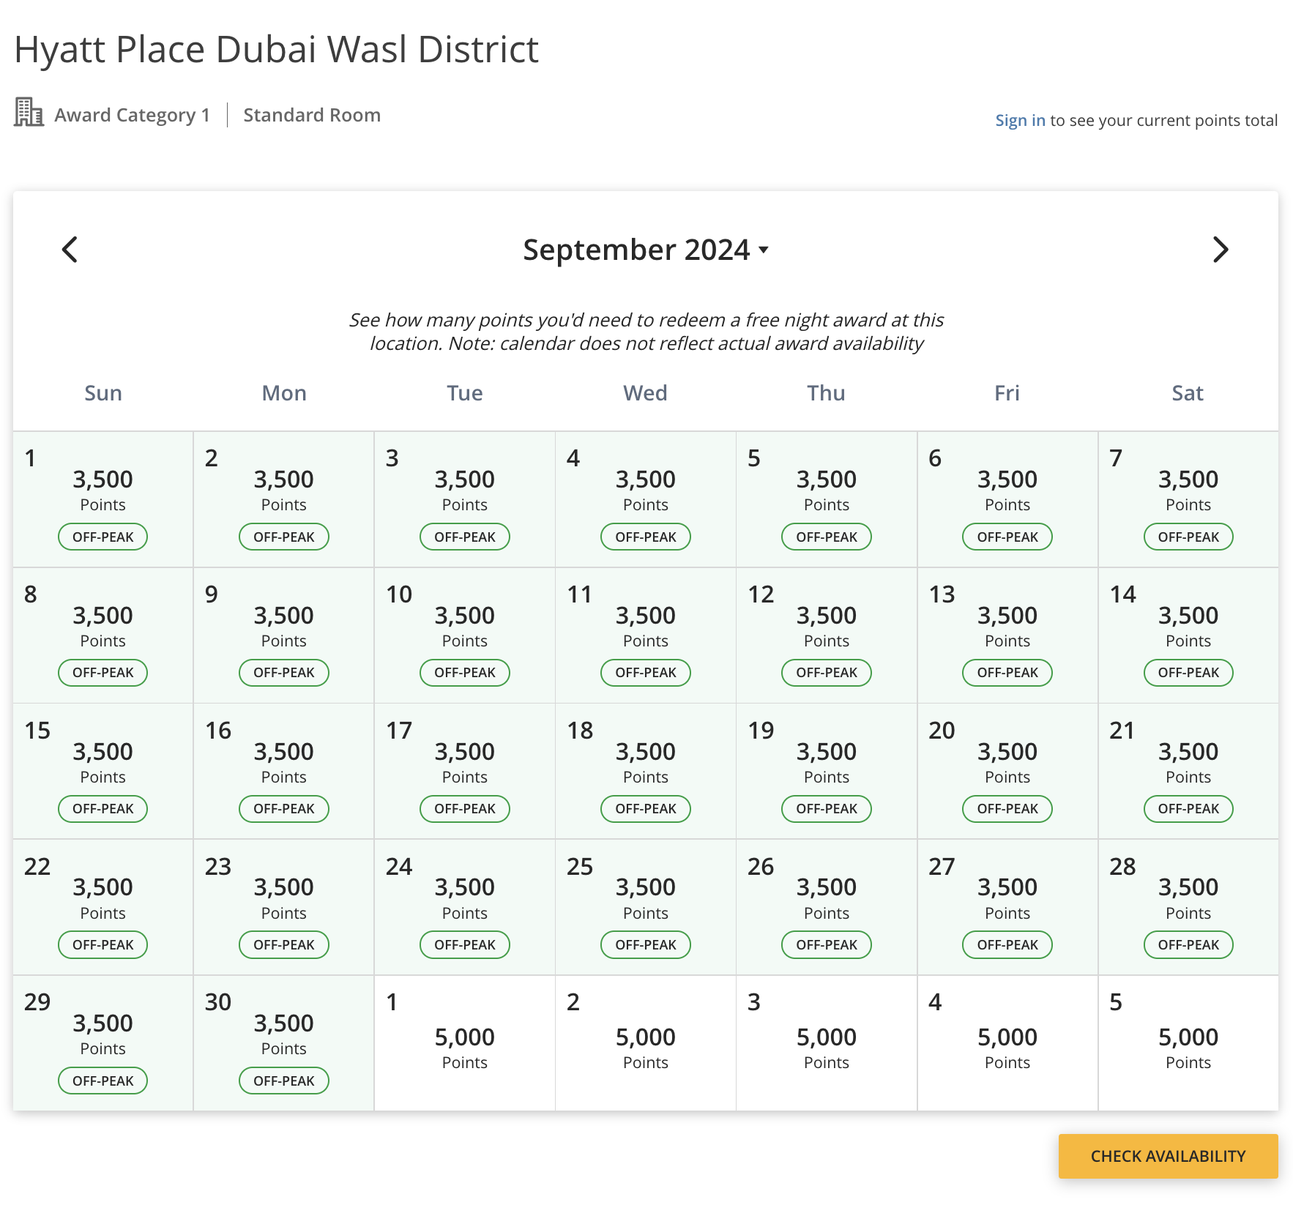Click September 24 date cell
1293x1205 pixels.
pos(465,907)
